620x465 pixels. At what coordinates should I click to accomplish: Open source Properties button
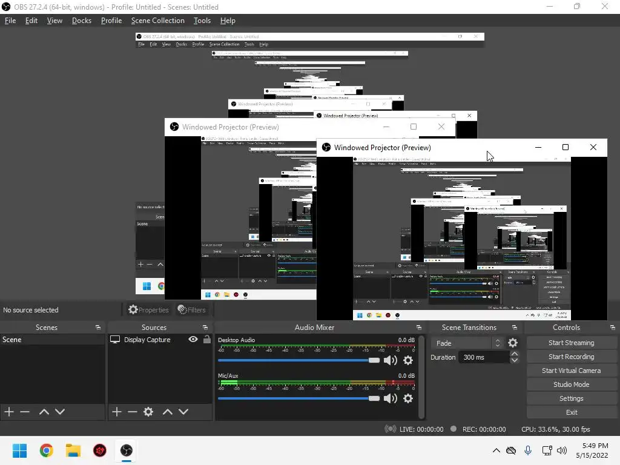click(x=149, y=309)
